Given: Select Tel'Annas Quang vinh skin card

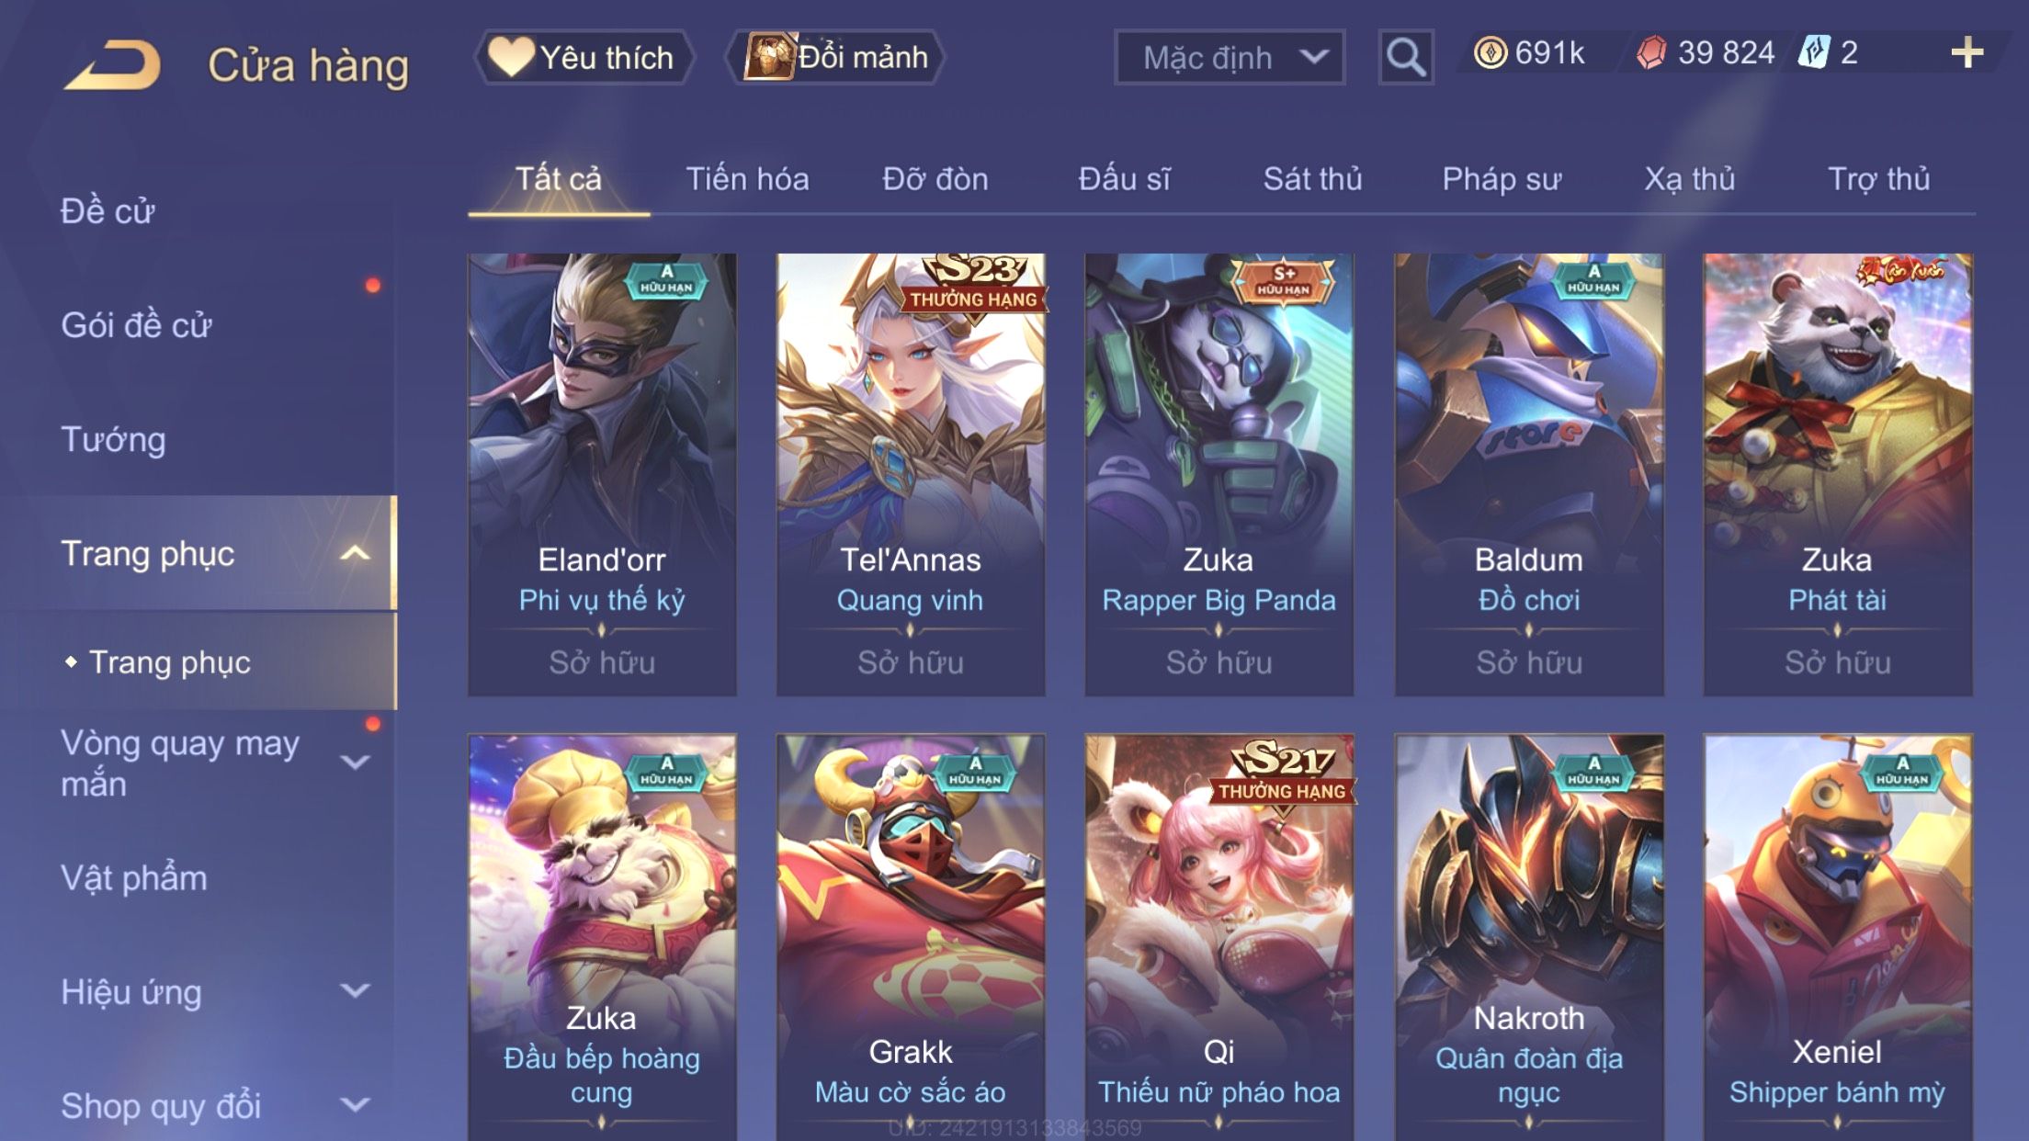Looking at the screenshot, I should click(911, 474).
